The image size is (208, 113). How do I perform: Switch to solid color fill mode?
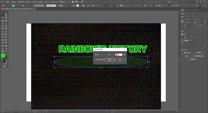2,61
